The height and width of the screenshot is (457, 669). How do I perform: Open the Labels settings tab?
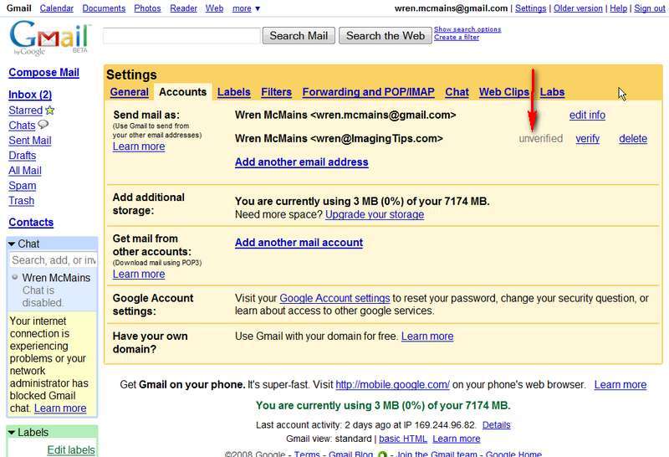(x=234, y=92)
